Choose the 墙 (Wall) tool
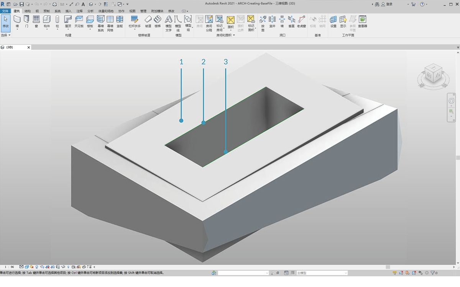 tap(17, 22)
